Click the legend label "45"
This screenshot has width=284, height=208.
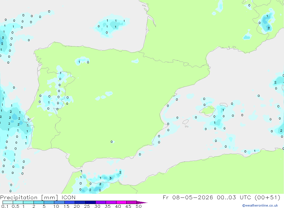pyautogui.click(x=128, y=206)
